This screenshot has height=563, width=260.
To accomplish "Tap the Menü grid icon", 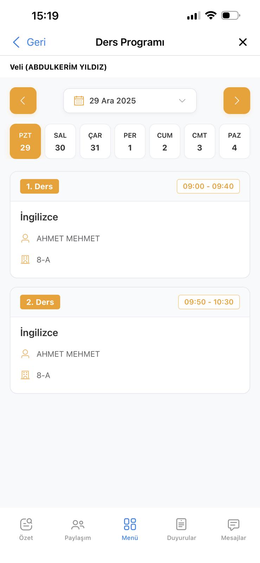I will [130, 524].
